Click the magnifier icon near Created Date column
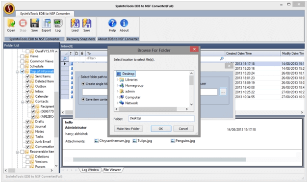This screenshot has height=183, width=308. (222, 58)
